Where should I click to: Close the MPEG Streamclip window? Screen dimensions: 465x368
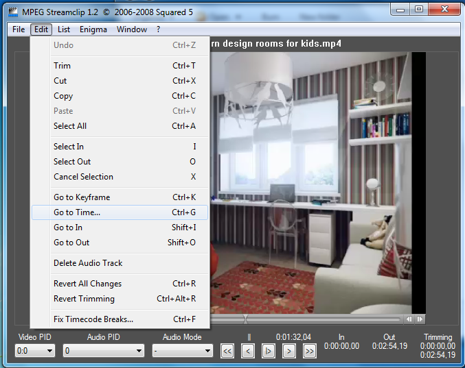tap(444, 10)
